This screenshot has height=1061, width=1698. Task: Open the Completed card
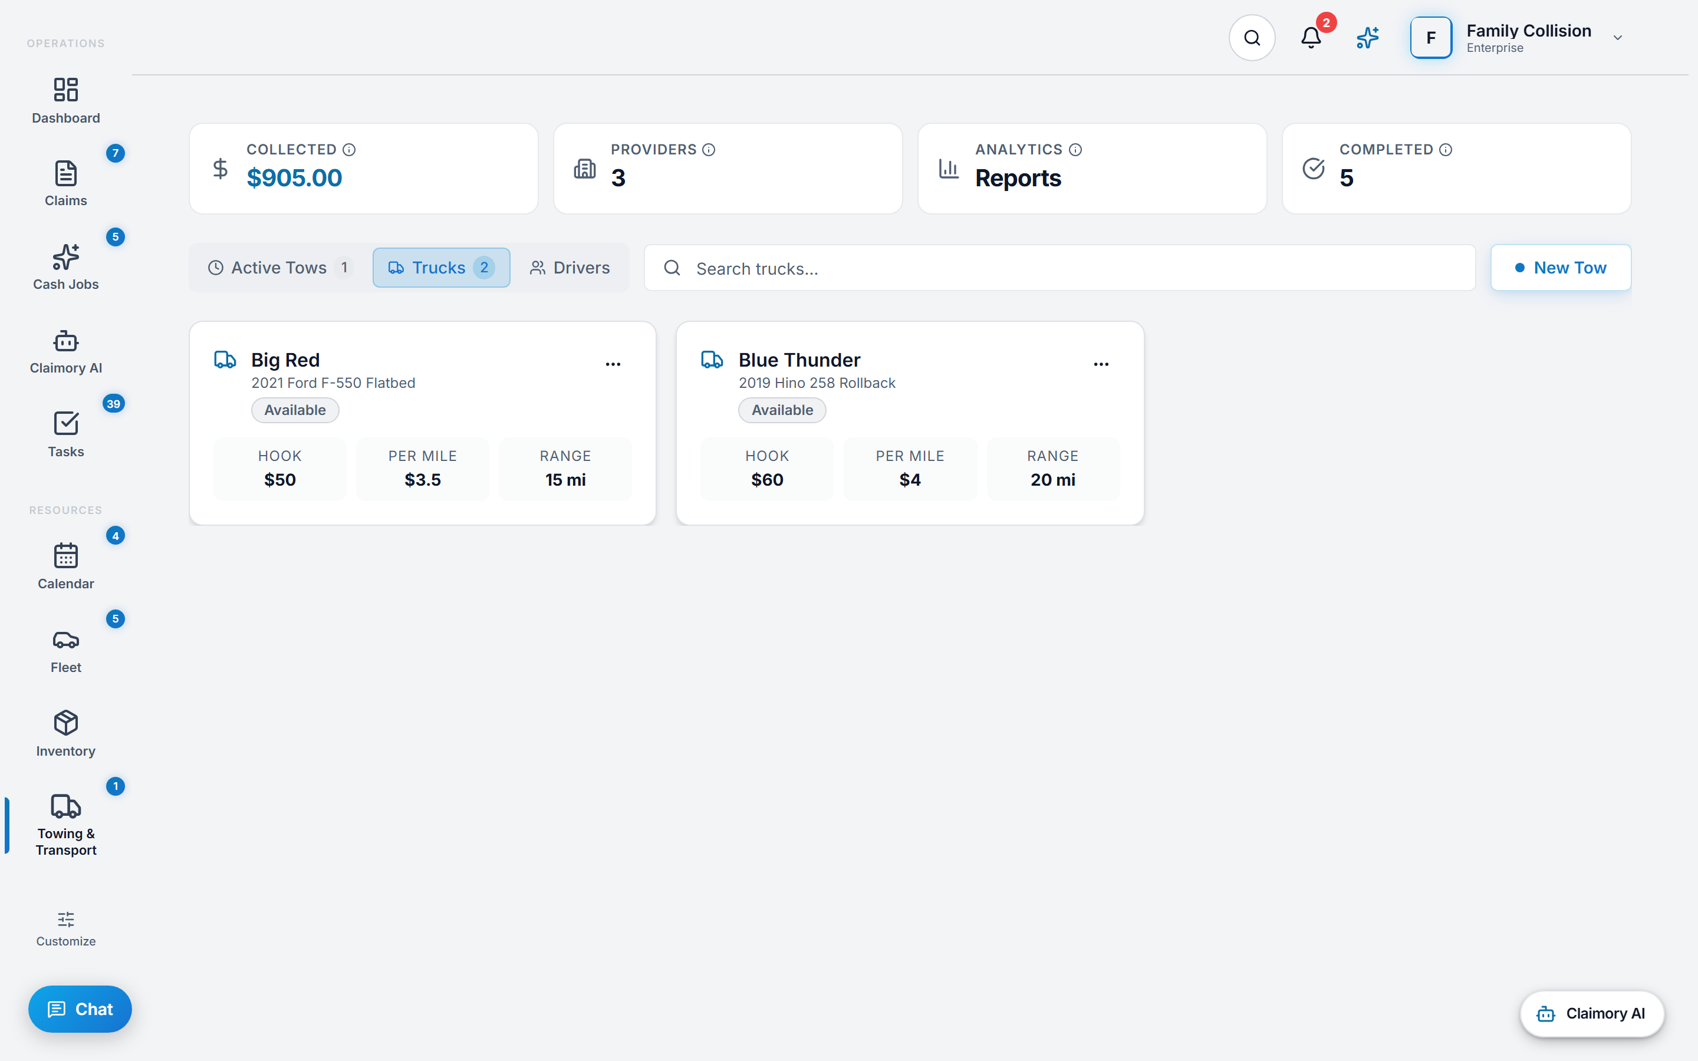click(1456, 169)
